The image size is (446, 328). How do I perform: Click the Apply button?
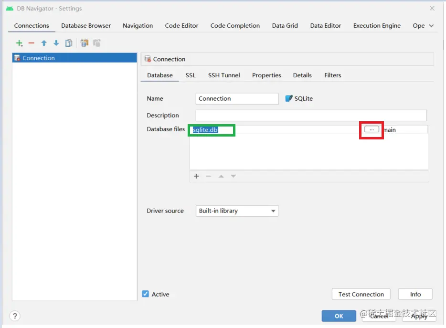[x=419, y=316]
